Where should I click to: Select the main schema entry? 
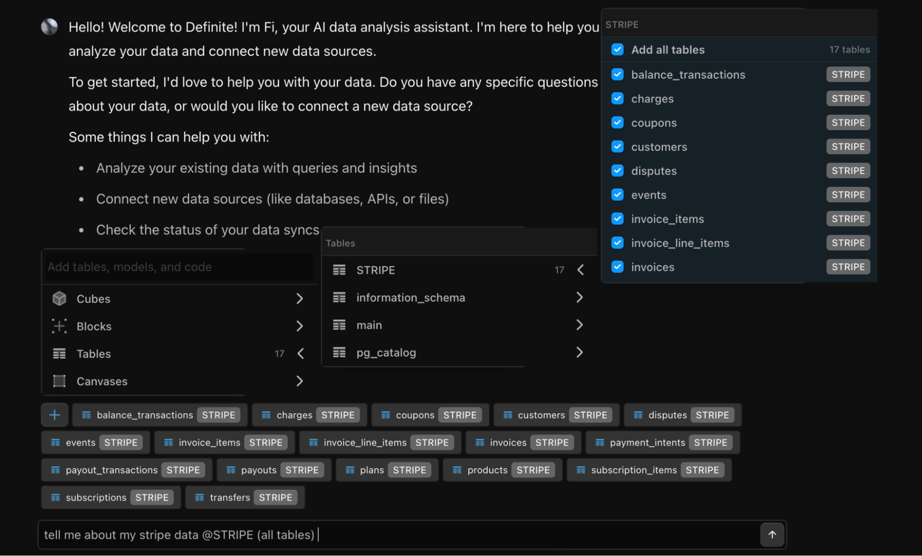click(x=459, y=325)
